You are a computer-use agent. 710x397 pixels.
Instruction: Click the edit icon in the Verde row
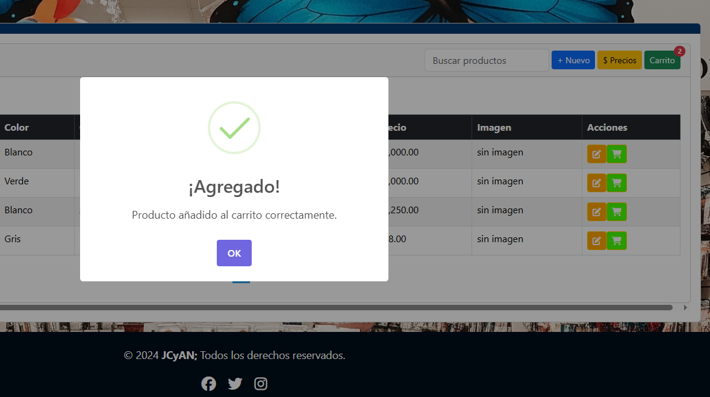pos(596,183)
